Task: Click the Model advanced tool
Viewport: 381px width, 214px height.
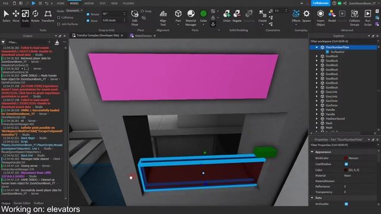Action: pos(332,16)
